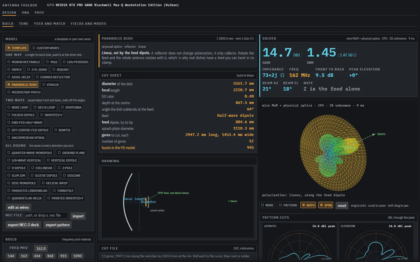Select the Helical Whip template
Image resolution: width=420 pixels, height=262 pixels.
55,183
